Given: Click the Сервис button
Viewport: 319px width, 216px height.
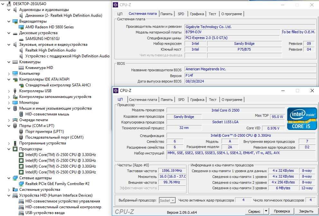Looking at the screenshot, I should pyautogui.click(x=254, y=211).
